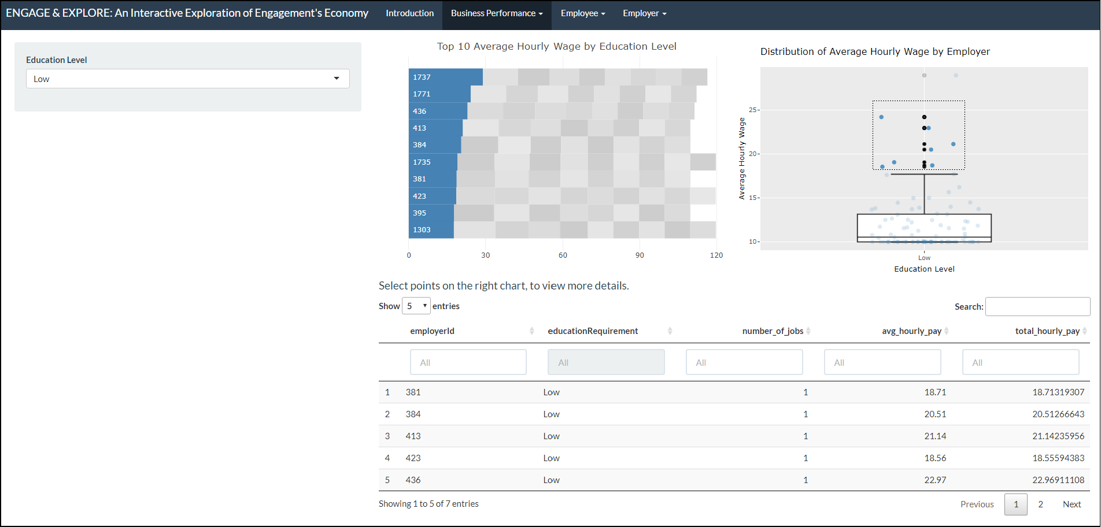Focus the employerId filter box
Image resolution: width=1101 pixels, height=527 pixels.
(x=468, y=362)
